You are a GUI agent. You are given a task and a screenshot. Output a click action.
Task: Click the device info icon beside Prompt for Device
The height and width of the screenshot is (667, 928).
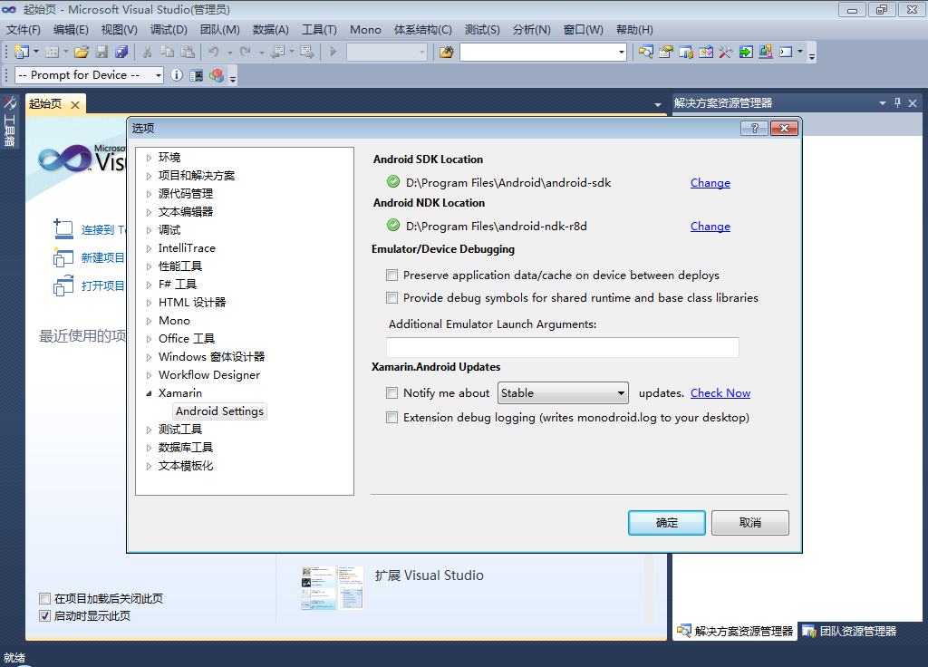(x=177, y=75)
